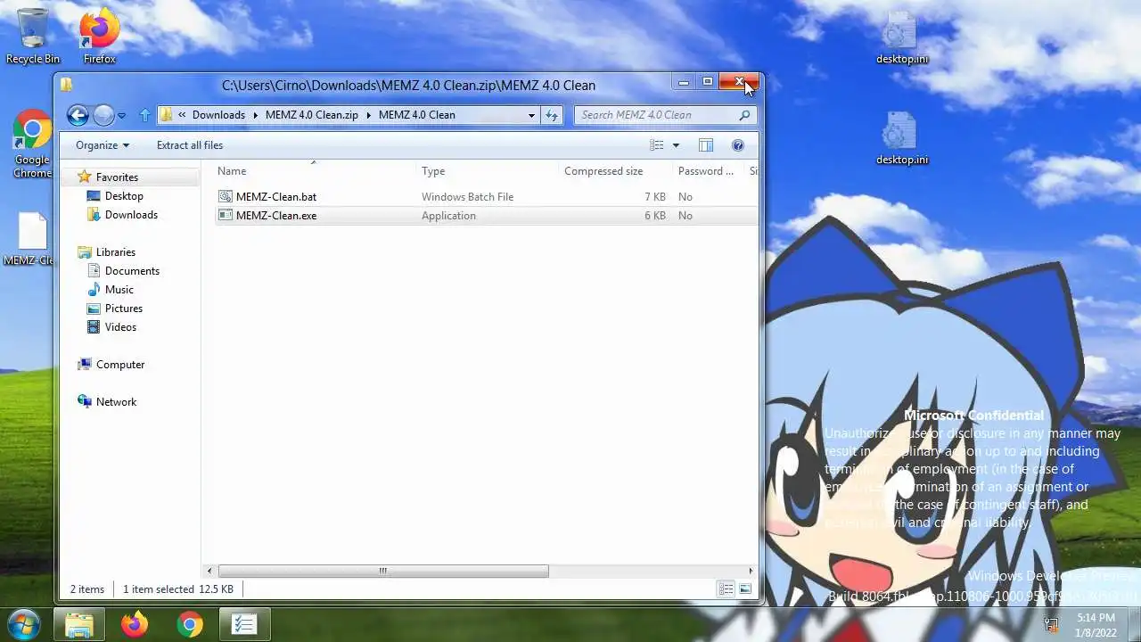Click the folder icon in title bar

click(x=66, y=85)
